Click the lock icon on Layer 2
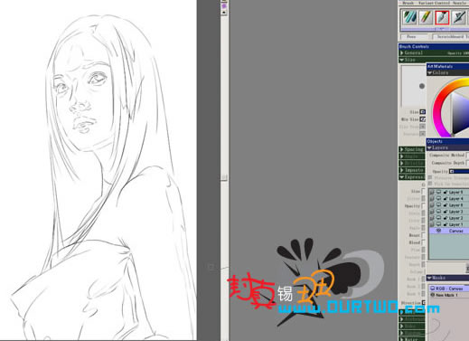This screenshot has width=469, height=341. click(x=446, y=218)
